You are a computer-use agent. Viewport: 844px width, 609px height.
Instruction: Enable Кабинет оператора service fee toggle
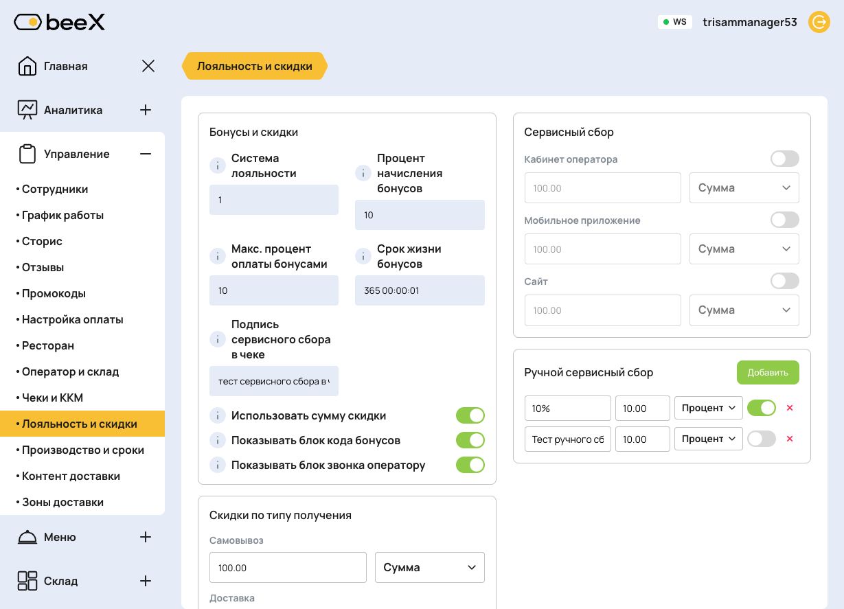point(785,159)
